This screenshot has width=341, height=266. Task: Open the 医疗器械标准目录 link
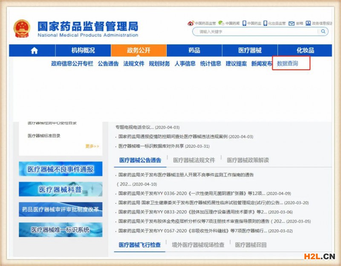[44, 136]
